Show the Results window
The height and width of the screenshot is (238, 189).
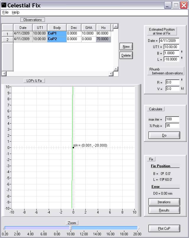164,210
